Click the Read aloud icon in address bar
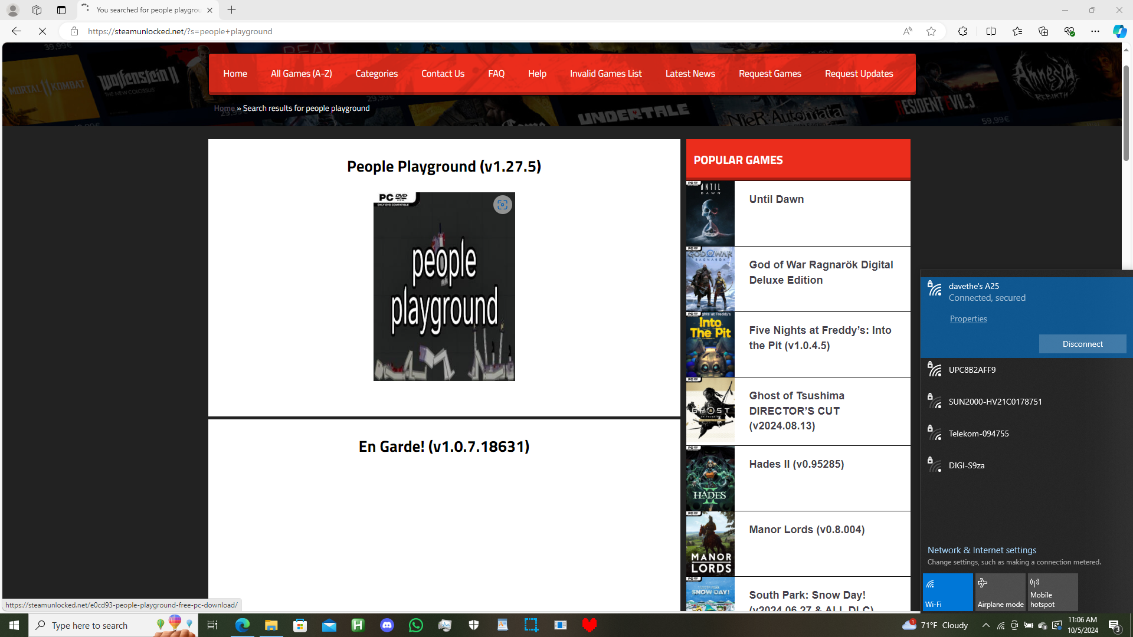This screenshot has width=1133, height=637. [908, 31]
